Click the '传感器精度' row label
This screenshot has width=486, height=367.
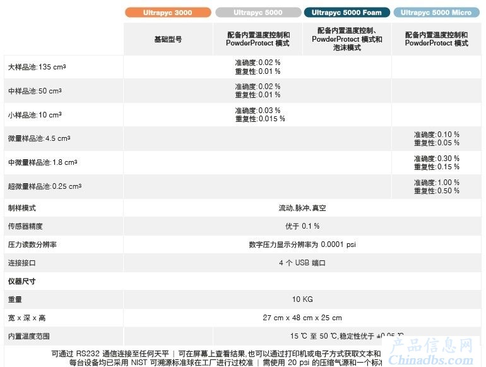(x=25, y=226)
